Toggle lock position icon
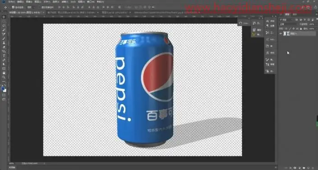The height and width of the screenshot is (170, 318). coord(294,28)
